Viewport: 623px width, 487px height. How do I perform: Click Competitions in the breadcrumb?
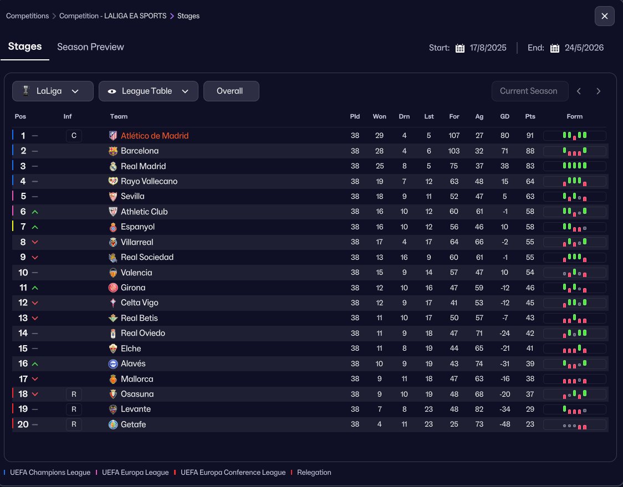click(x=27, y=16)
